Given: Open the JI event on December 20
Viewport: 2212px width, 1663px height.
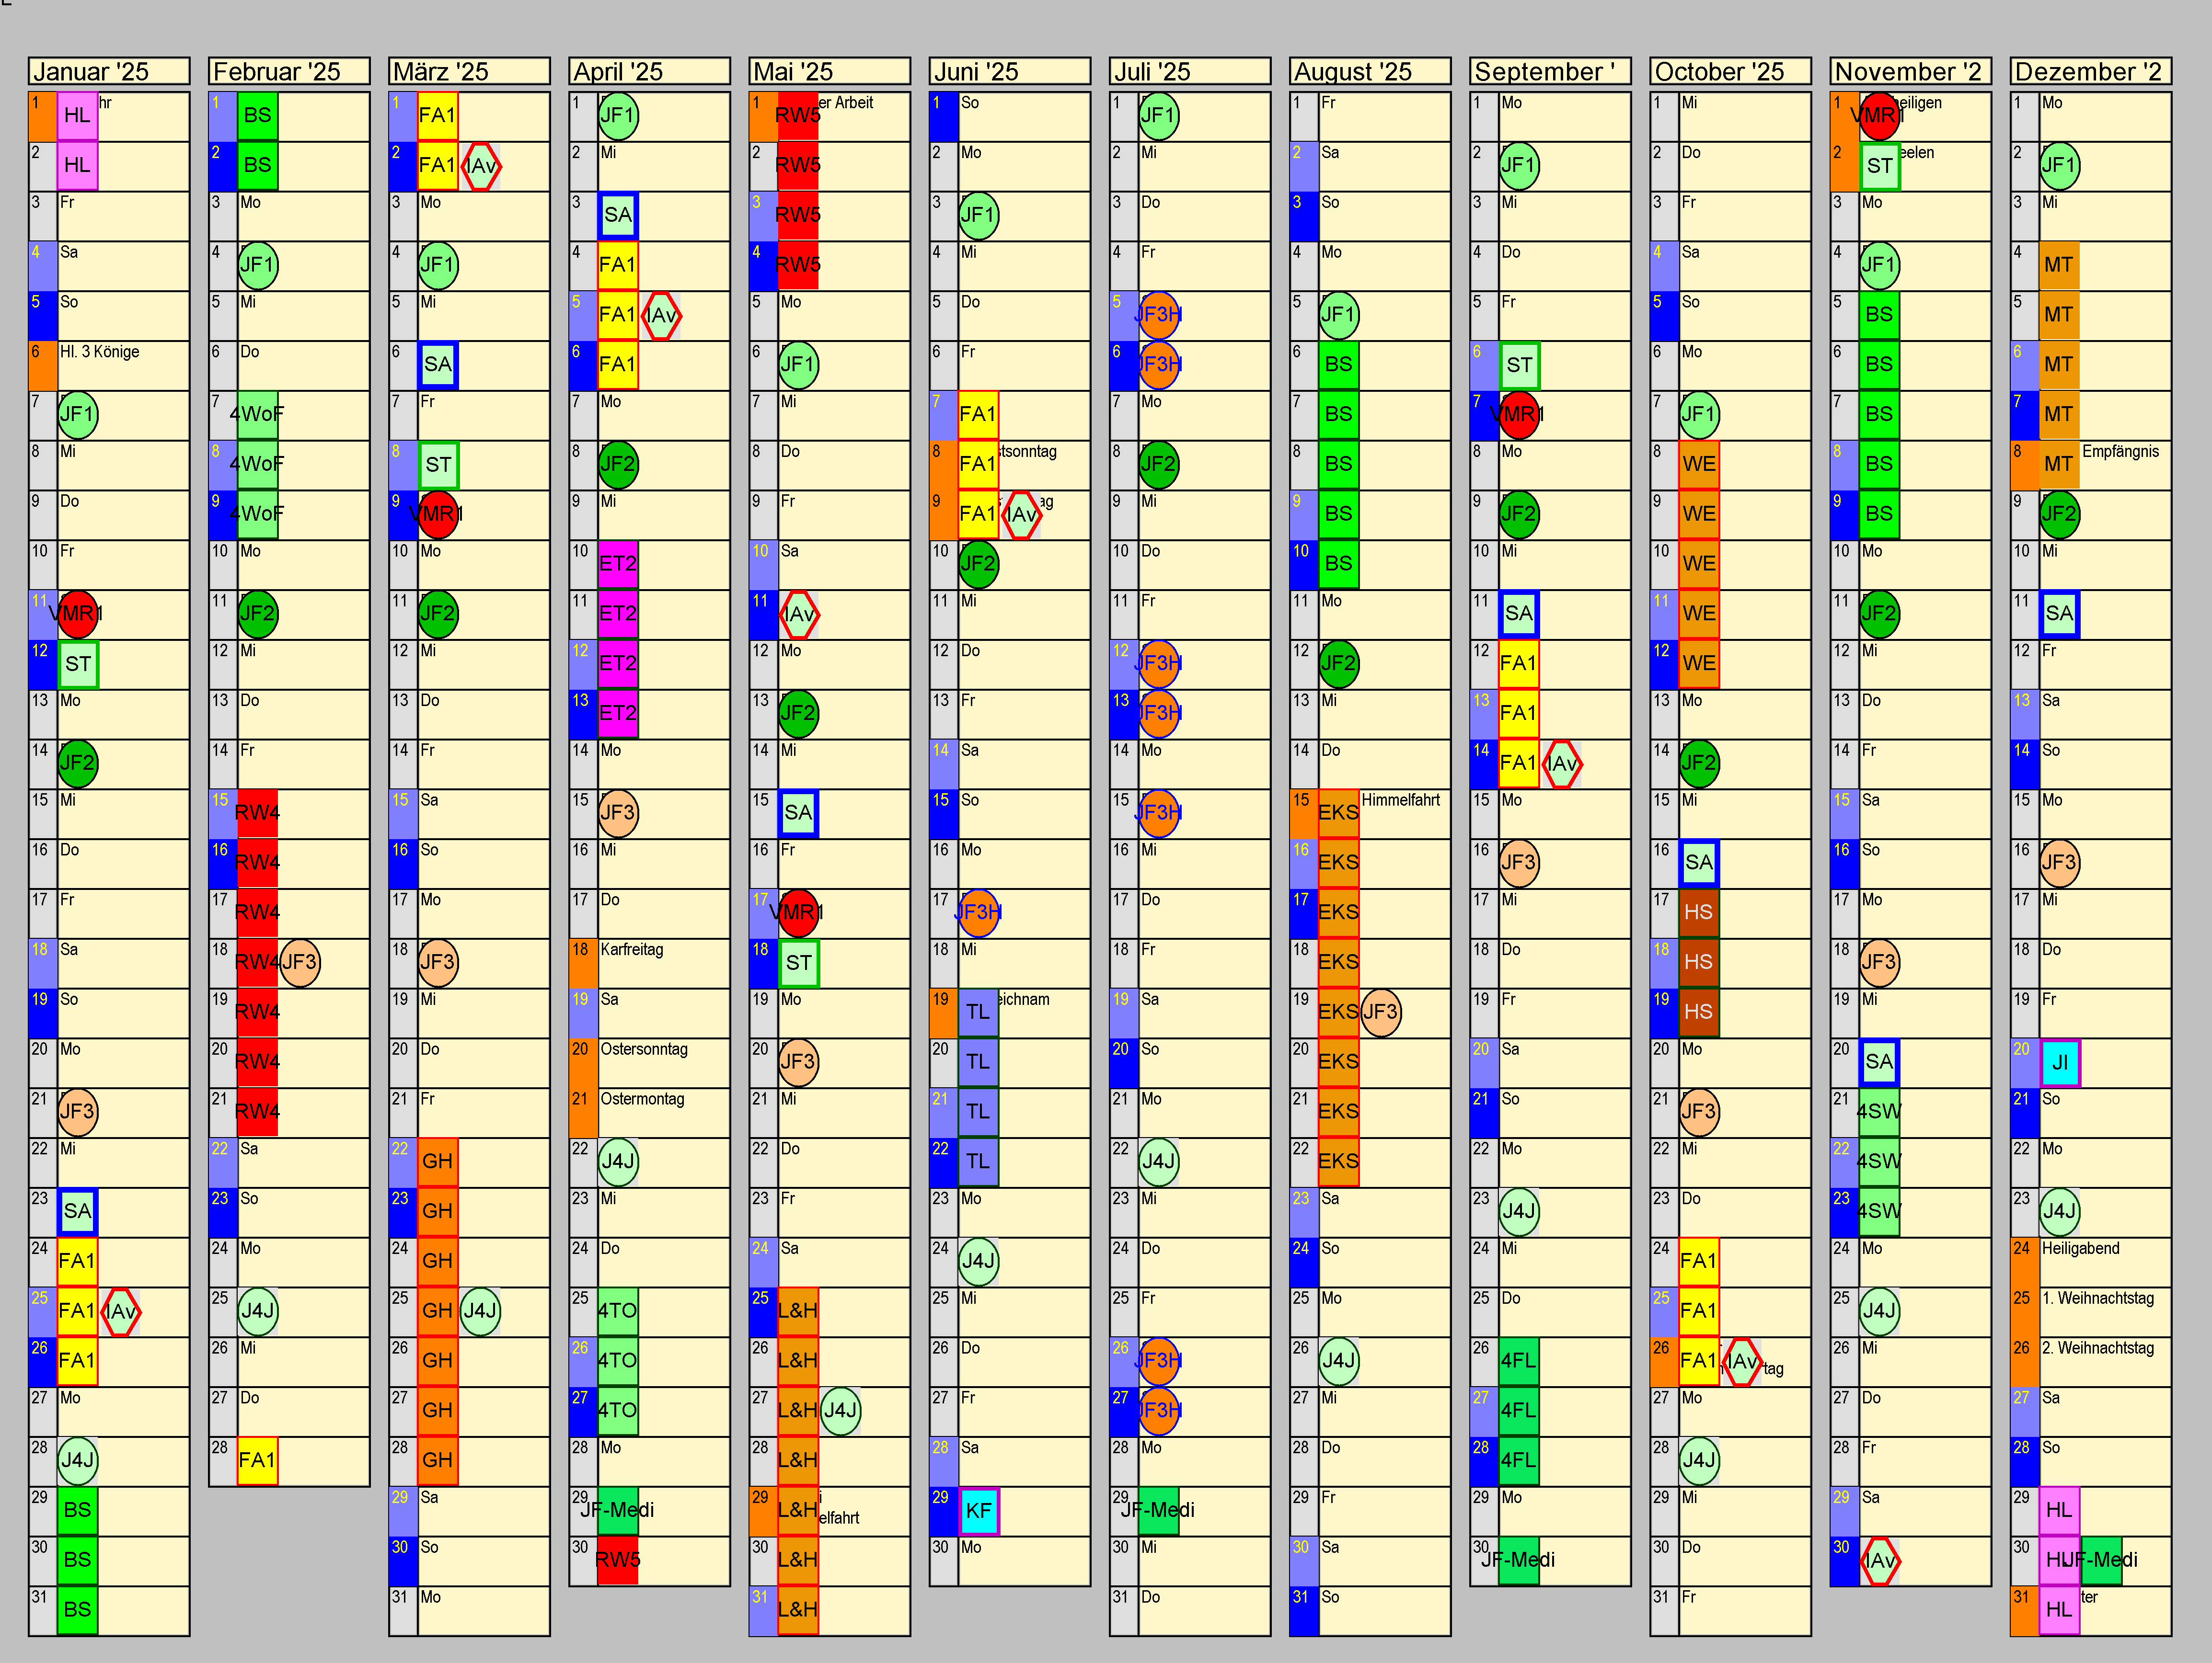Looking at the screenshot, I should pos(2060,1062).
